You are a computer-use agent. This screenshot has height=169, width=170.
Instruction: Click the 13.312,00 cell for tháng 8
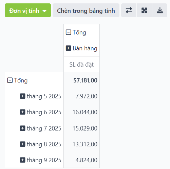coord(81,144)
